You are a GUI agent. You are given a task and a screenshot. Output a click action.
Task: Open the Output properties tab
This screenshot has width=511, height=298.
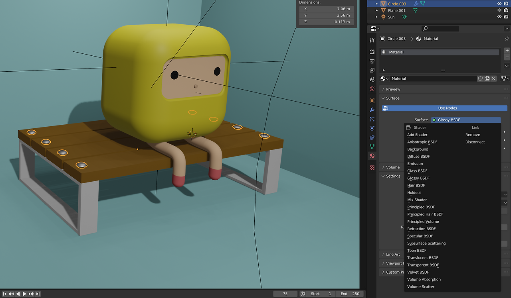tap(372, 61)
